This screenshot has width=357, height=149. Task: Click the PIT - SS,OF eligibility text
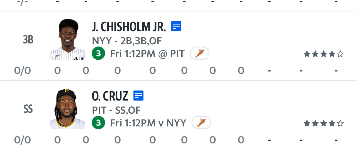coord(116,110)
